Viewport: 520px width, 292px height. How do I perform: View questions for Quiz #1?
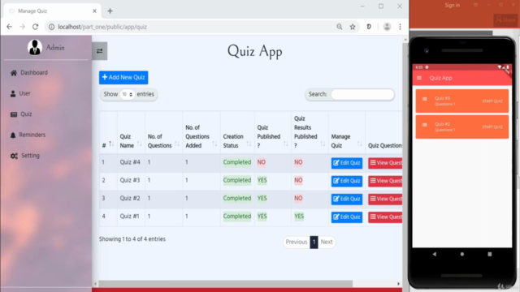pyautogui.click(x=385, y=217)
